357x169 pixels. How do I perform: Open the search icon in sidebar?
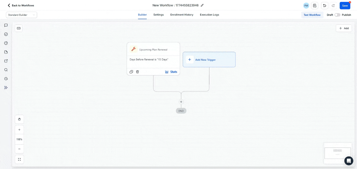click(6, 70)
